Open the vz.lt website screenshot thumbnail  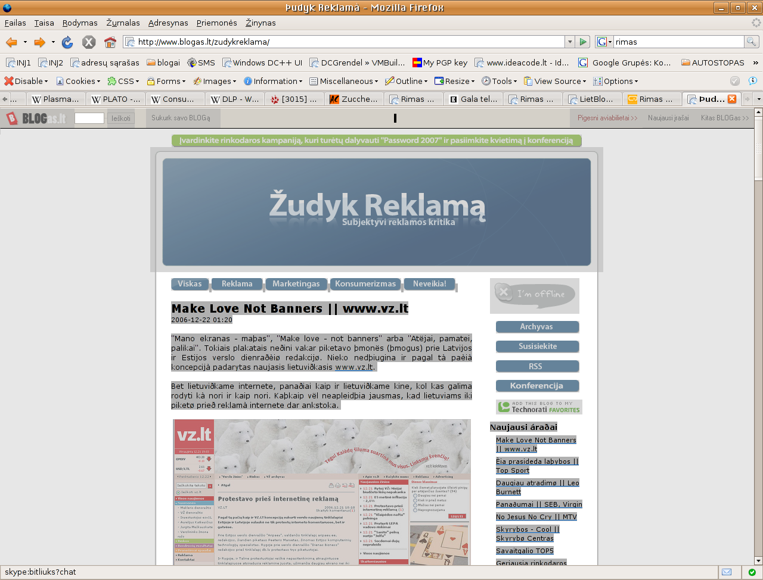pyautogui.click(x=322, y=492)
